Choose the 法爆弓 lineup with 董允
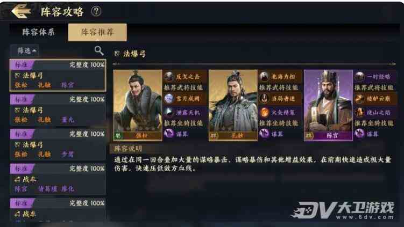The image size is (404, 227). coord(58,110)
